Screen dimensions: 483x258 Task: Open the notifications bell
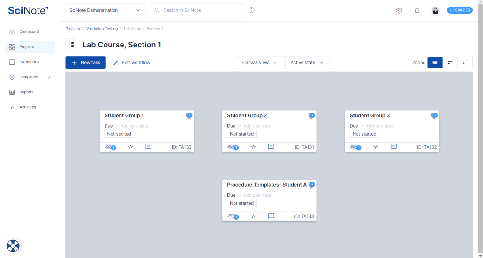(417, 10)
